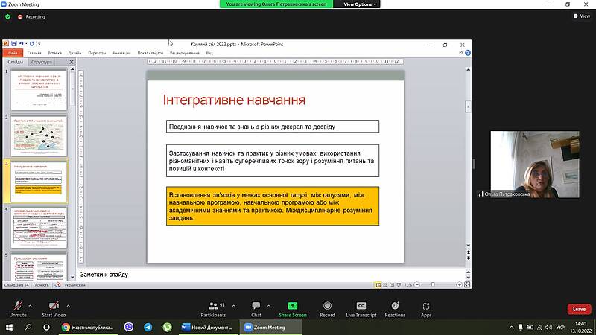596x335 pixels.
Task: Start recording with Record button
Action: [327, 306]
